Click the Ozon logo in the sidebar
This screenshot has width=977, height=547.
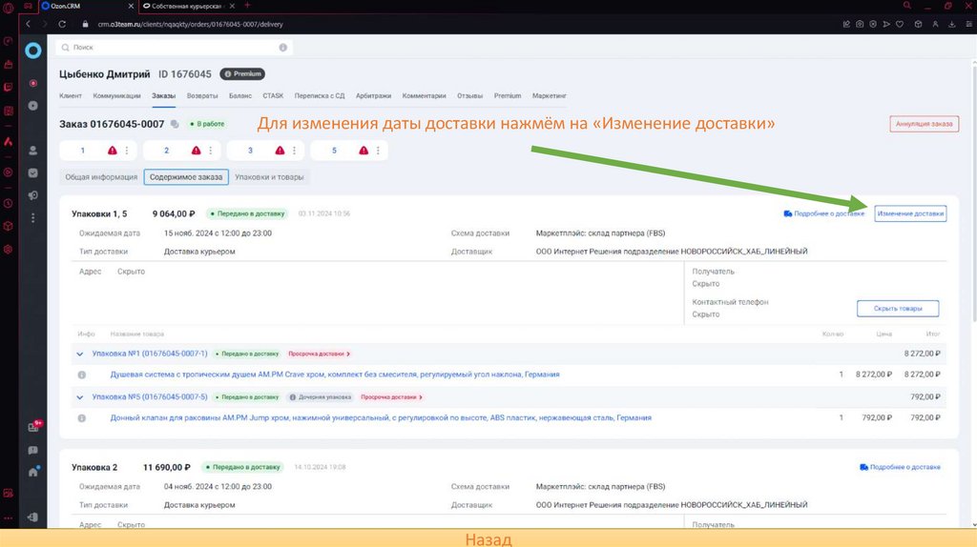33,51
